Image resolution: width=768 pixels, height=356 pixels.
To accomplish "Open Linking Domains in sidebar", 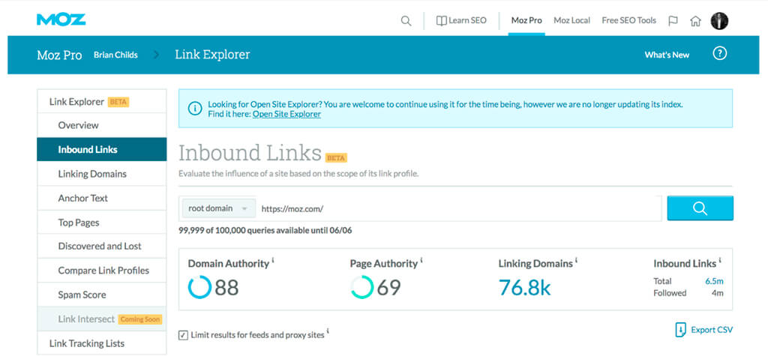I will [102, 174].
